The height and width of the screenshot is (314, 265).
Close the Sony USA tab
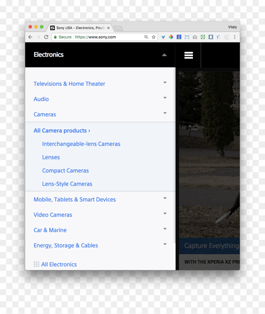pos(108,28)
